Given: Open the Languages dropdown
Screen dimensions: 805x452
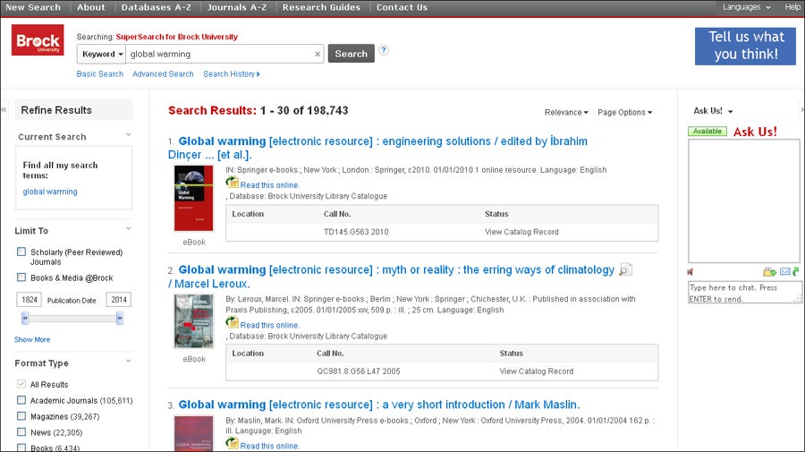Looking at the screenshot, I should point(747,7).
